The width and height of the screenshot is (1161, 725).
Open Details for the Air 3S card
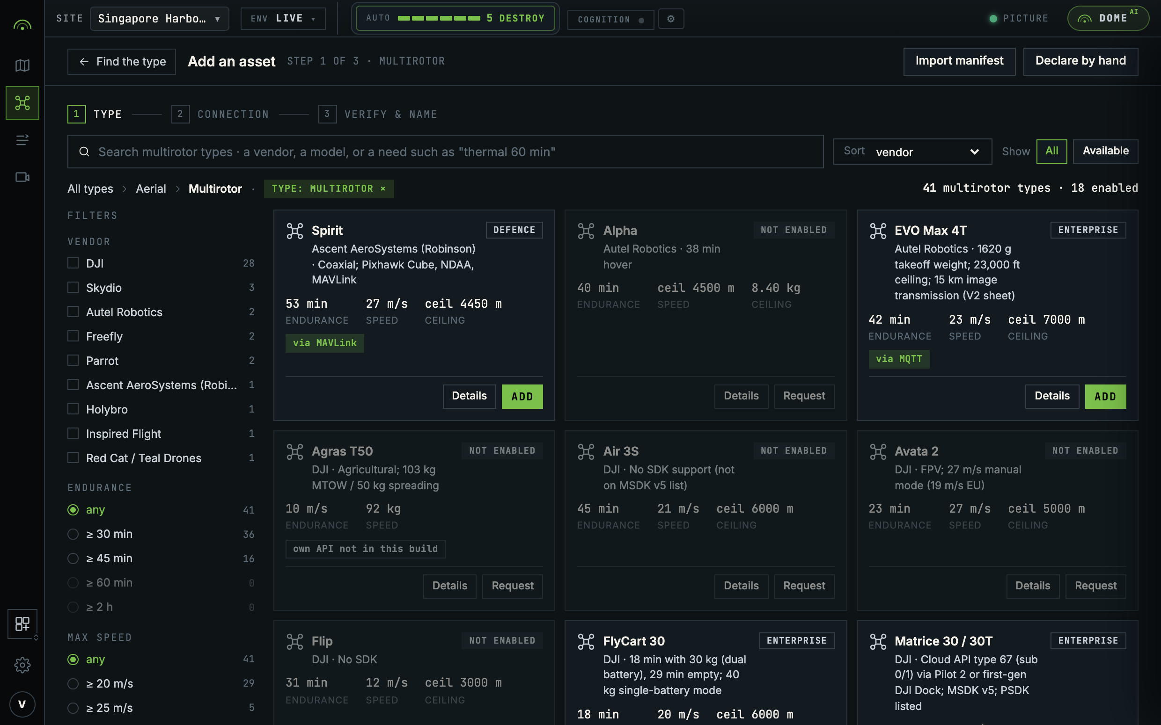coord(741,586)
